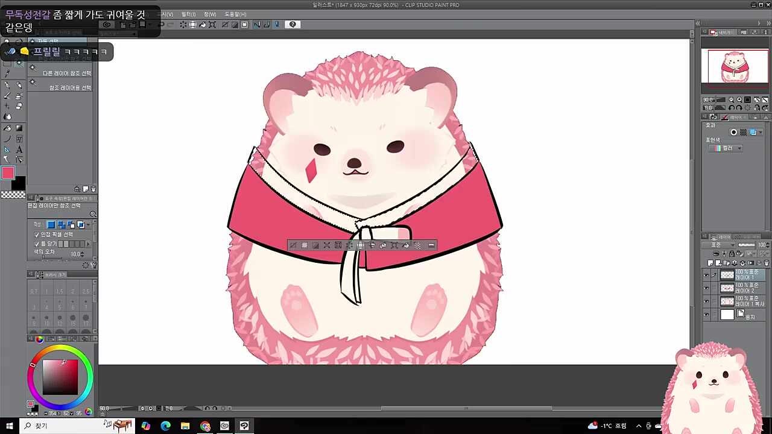This screenshot has width=772, height=434.
Task: Open the '창(W)' menu
Action: pos(210,14)
